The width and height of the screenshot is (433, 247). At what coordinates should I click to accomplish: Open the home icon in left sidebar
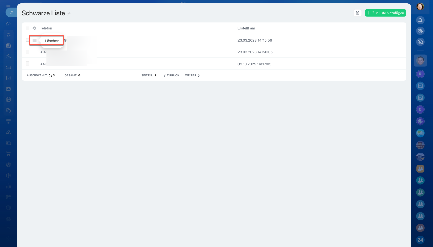click(x=8, y=24)
